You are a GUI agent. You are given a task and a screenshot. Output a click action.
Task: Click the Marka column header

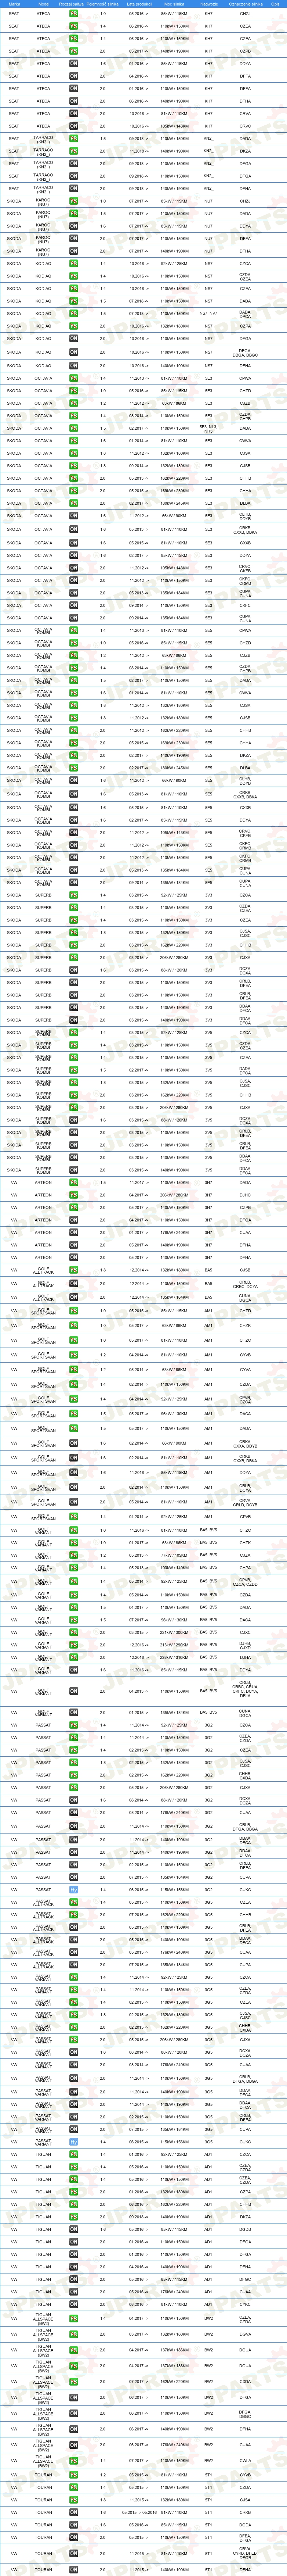coord(14,4)
